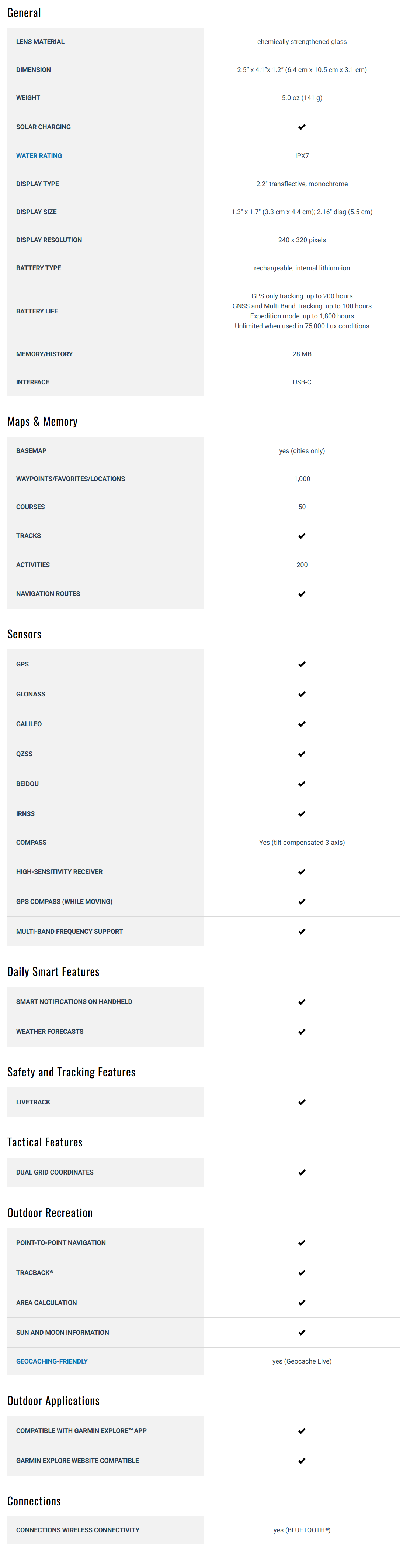Click the IRNSS checkmark icon
403x1553 pixels.
click(302, 814)
